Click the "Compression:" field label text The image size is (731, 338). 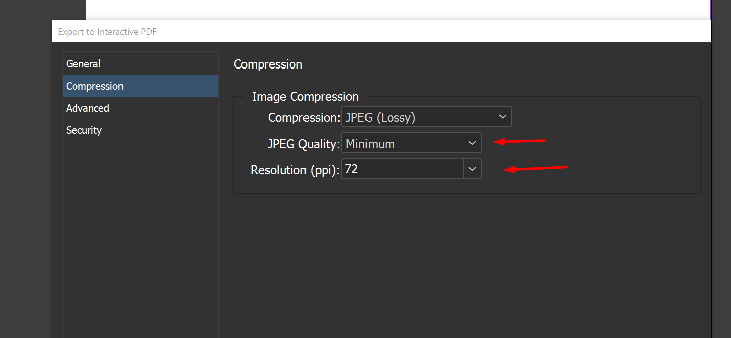[x=304, y=118]
